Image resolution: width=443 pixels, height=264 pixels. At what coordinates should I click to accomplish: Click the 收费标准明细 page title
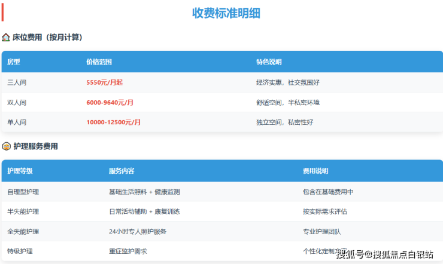226,13
